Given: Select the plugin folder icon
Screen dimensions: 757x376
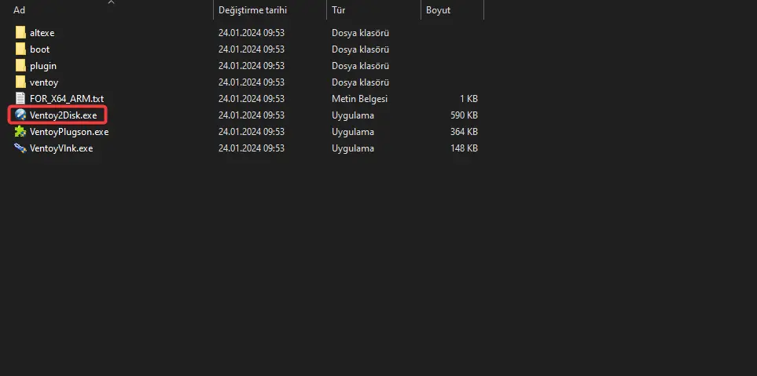Looking at the screenshot, I should [x=20, y=66].
